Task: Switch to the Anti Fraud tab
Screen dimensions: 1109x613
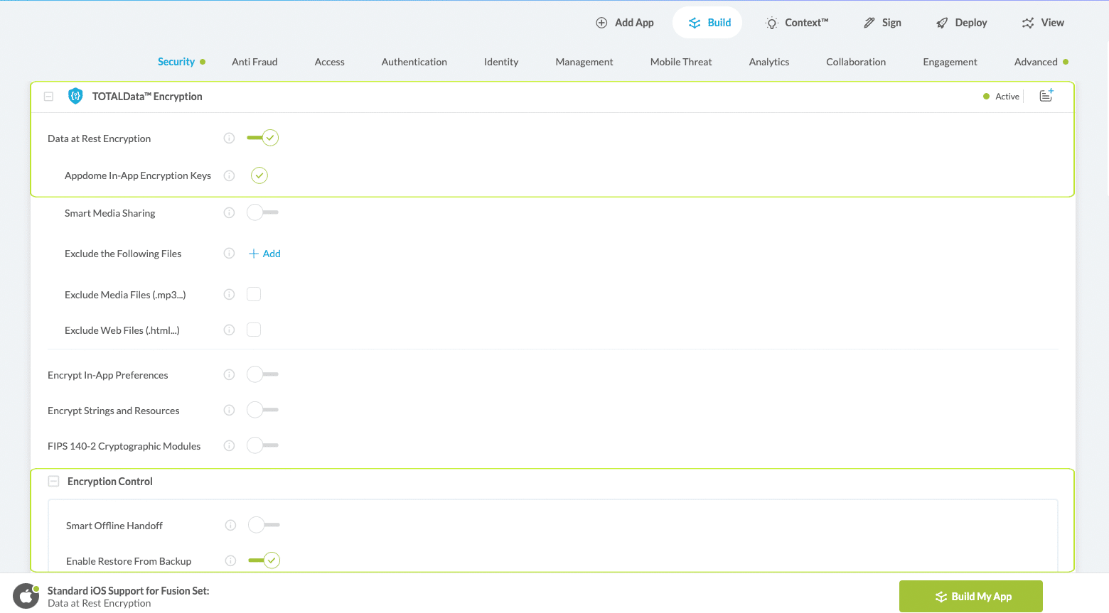Action: (255, 62)
